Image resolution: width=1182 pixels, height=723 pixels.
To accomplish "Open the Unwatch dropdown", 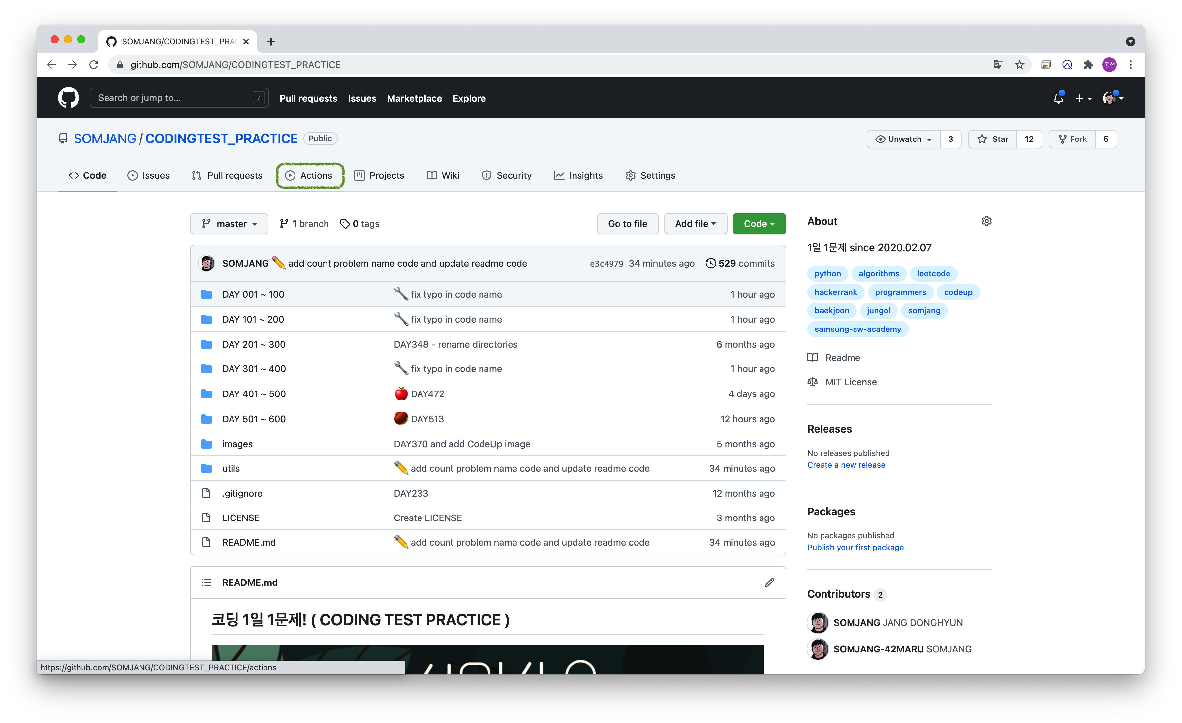I will tap(904, 139).
